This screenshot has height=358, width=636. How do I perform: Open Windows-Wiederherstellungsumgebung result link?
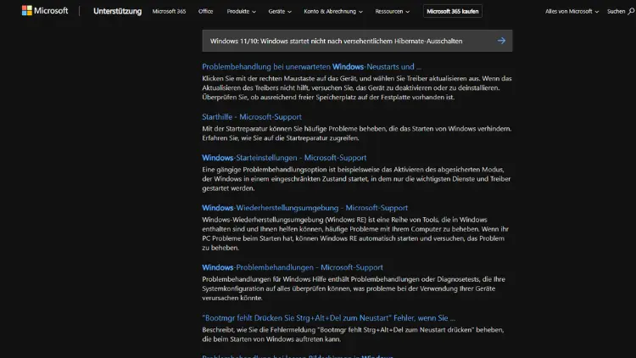click(304, 208)
